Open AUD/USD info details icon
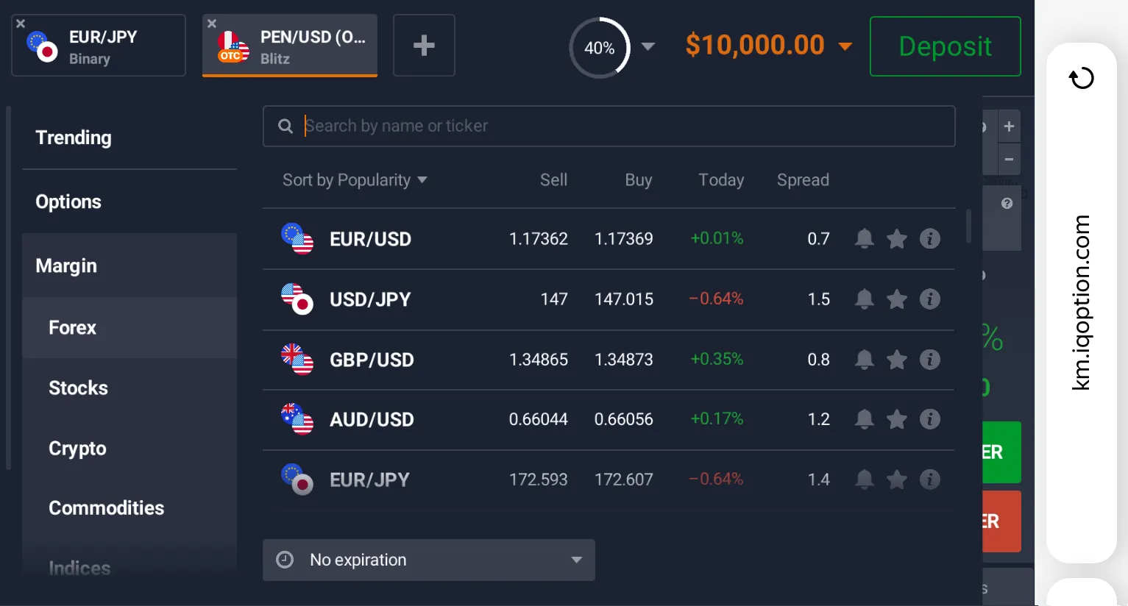 pyautogui.click(x=929, y=419)
